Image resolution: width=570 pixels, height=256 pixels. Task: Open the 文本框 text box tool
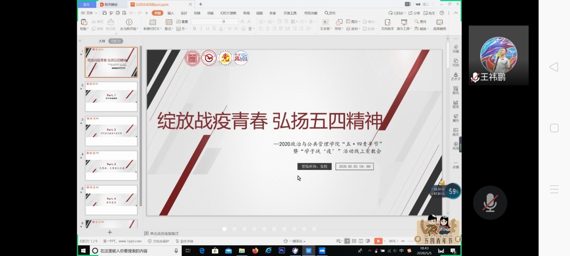pos(325,22)
